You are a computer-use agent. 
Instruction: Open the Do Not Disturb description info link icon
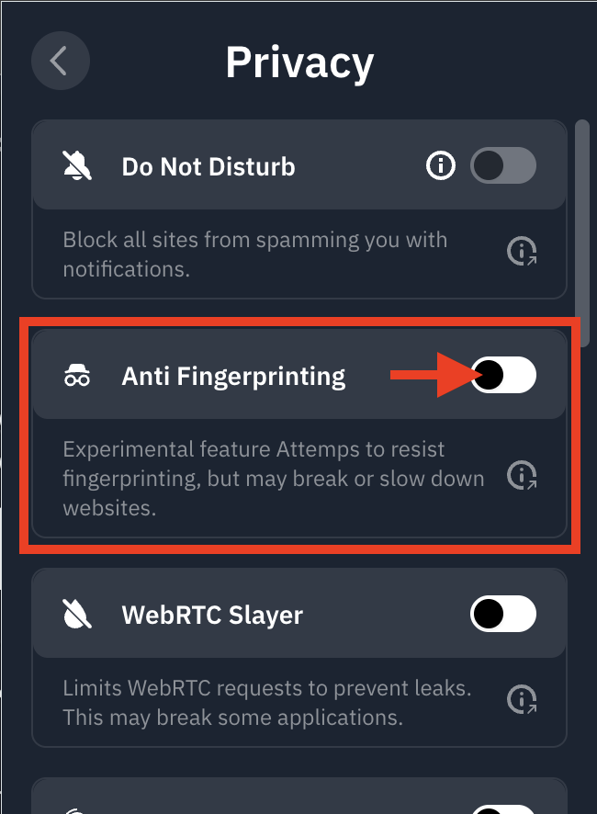pos(523,251)
